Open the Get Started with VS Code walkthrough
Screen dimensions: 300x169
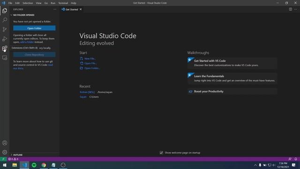pyautogui.click(x=232, y=63)
